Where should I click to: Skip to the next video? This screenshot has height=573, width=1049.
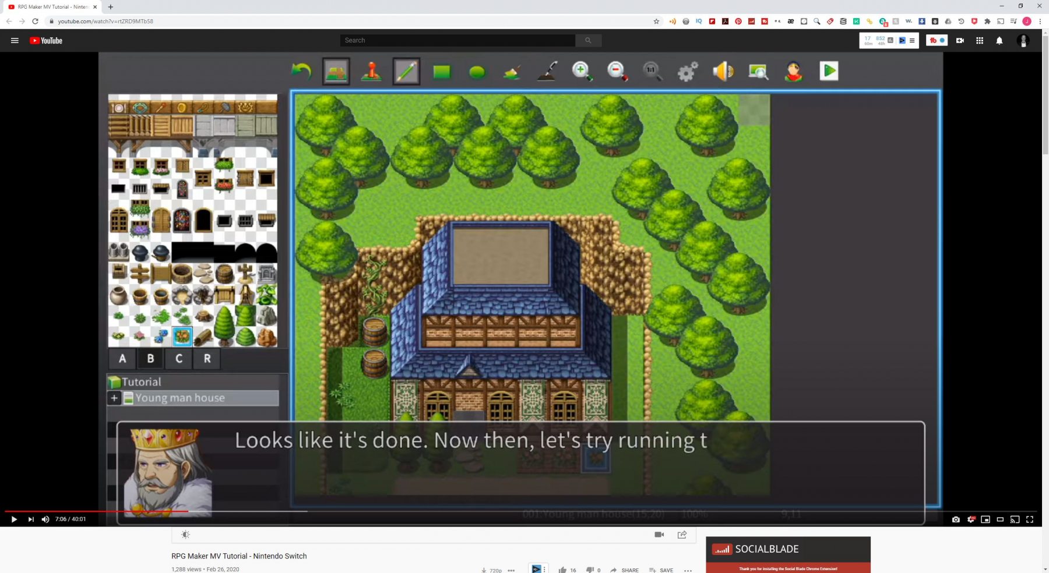point(30,519)
